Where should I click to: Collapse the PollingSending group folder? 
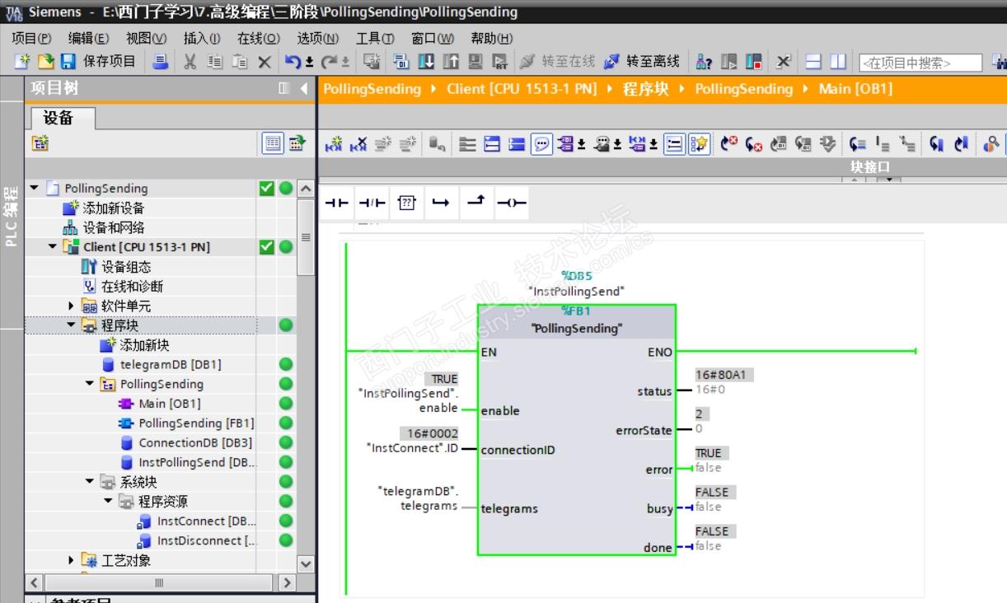(90, 383)
